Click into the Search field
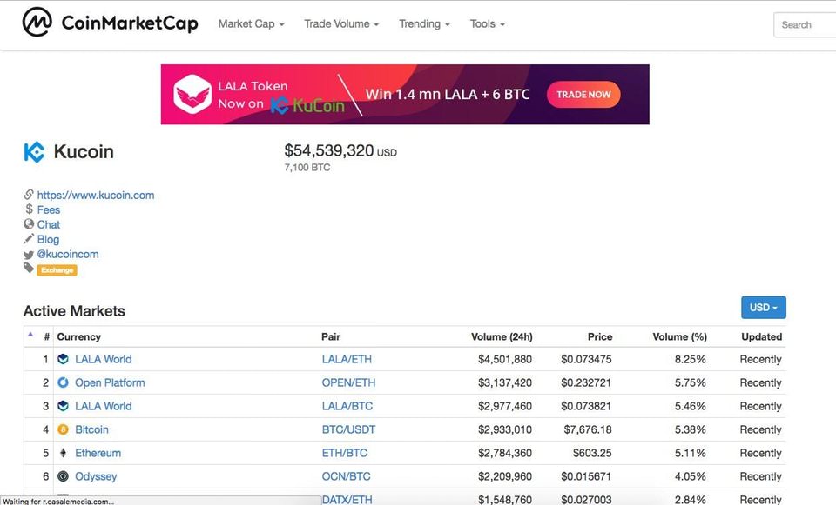836x505 pixels. (x=805, y=24)
